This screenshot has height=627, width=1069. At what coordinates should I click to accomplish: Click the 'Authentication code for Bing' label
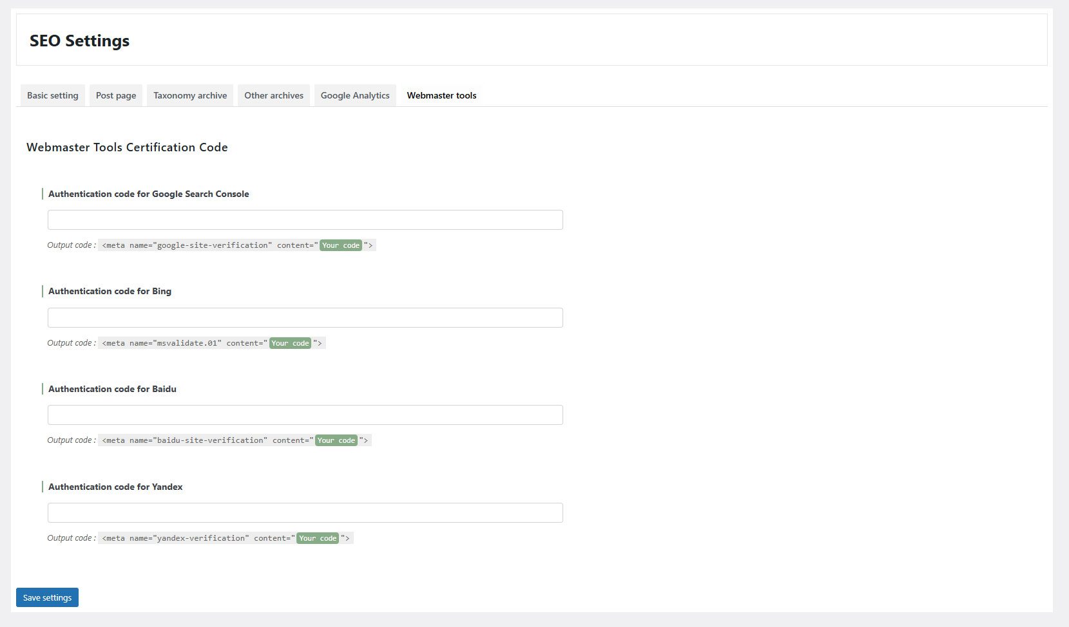coord(110,291)
